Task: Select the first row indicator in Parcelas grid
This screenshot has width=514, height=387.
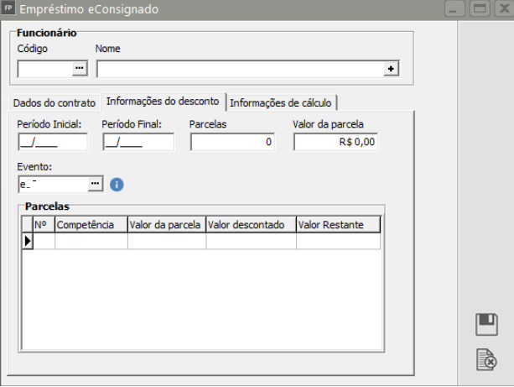Action: pyautogui.click(x=27, y=241)
